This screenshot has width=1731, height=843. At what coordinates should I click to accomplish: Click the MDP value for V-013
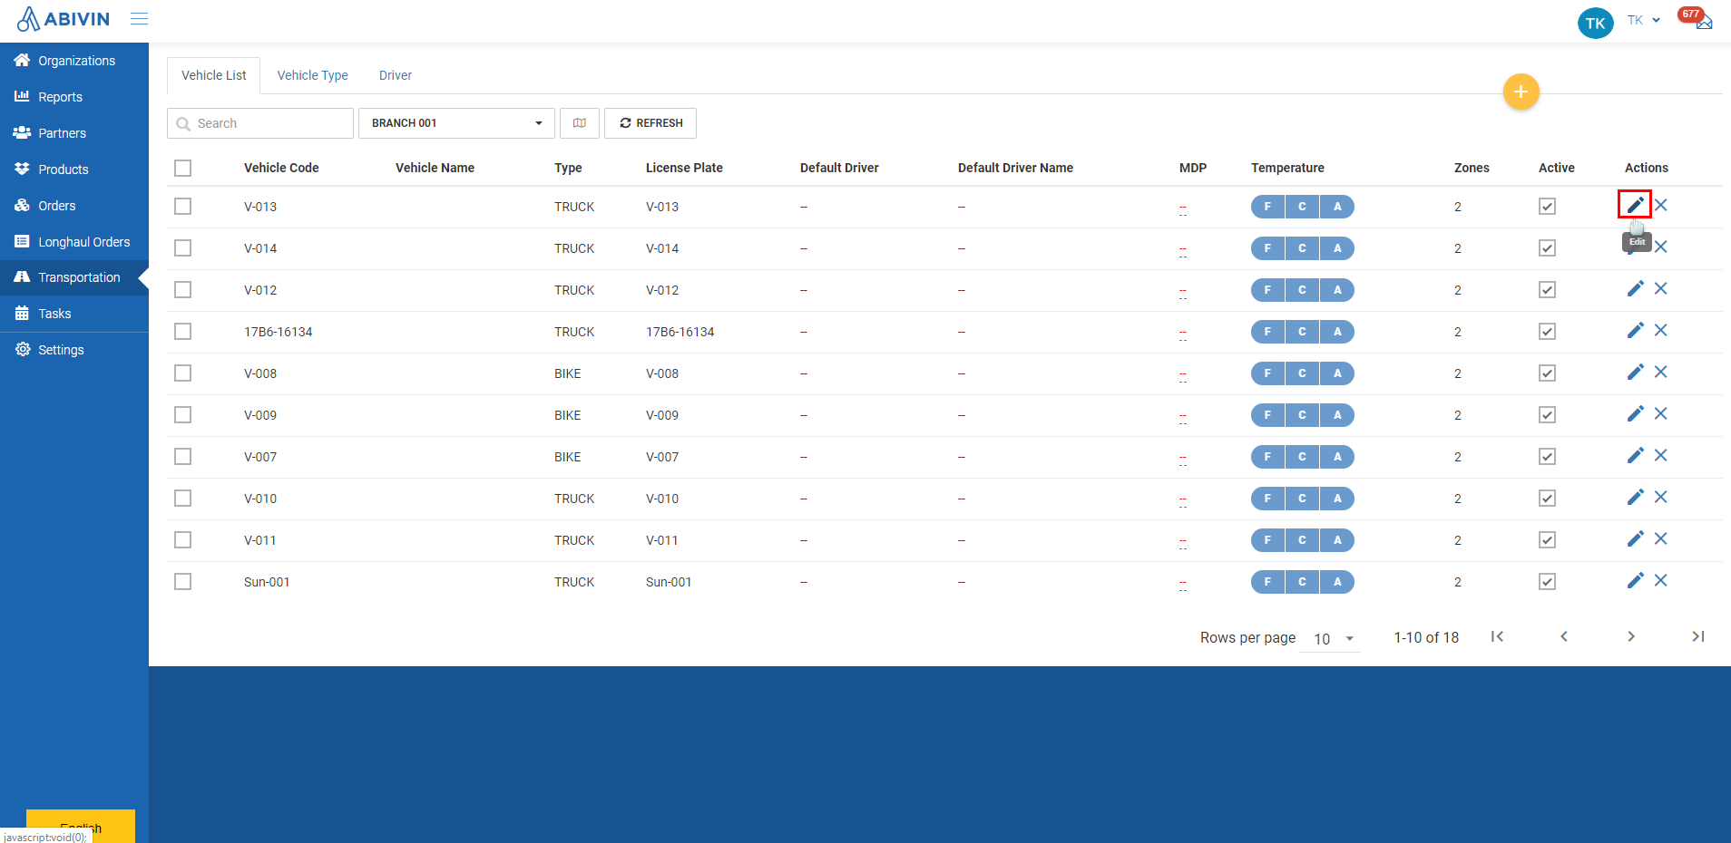point(1183,209)
